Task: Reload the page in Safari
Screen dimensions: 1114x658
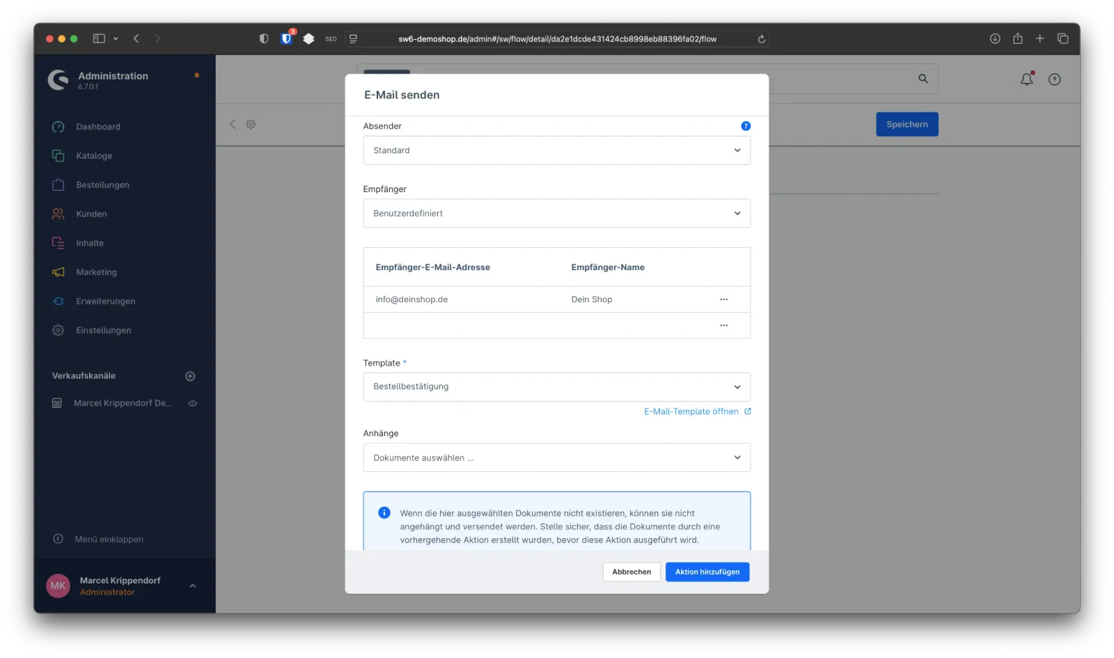Action: pos(761,39)
